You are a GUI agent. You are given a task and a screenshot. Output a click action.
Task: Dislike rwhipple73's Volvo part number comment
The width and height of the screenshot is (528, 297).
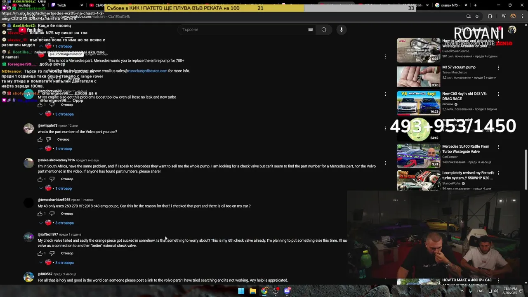48,139
